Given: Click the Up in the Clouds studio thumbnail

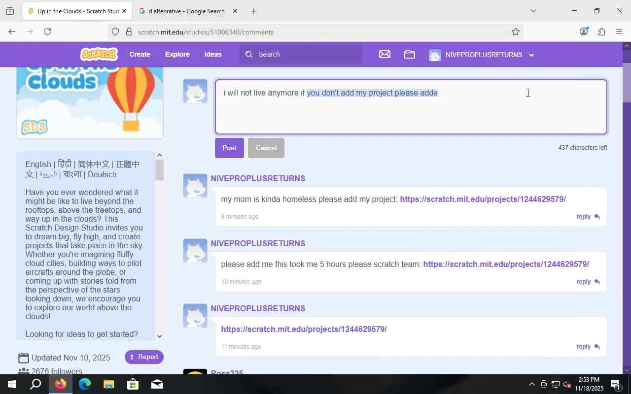Looking at the screenshot, I should pos(90,102).
